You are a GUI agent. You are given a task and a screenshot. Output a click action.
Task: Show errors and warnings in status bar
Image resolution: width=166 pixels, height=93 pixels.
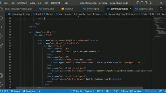[4, 91]
